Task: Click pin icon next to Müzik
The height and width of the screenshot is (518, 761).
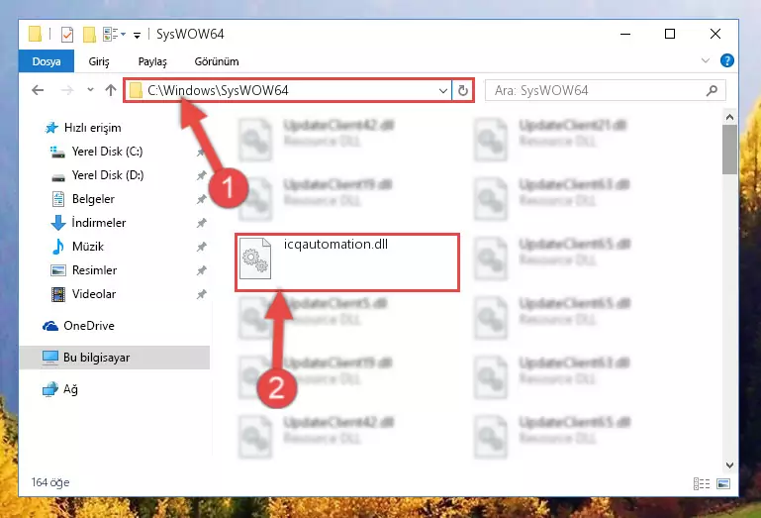Action: pos(202,248)
